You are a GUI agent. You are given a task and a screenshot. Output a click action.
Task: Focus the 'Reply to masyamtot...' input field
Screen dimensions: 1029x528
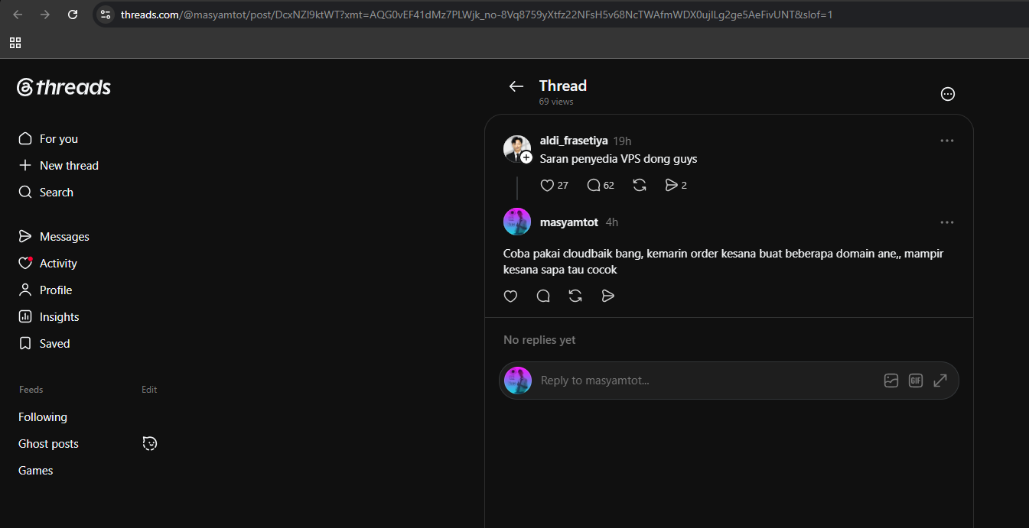(708, 381)
